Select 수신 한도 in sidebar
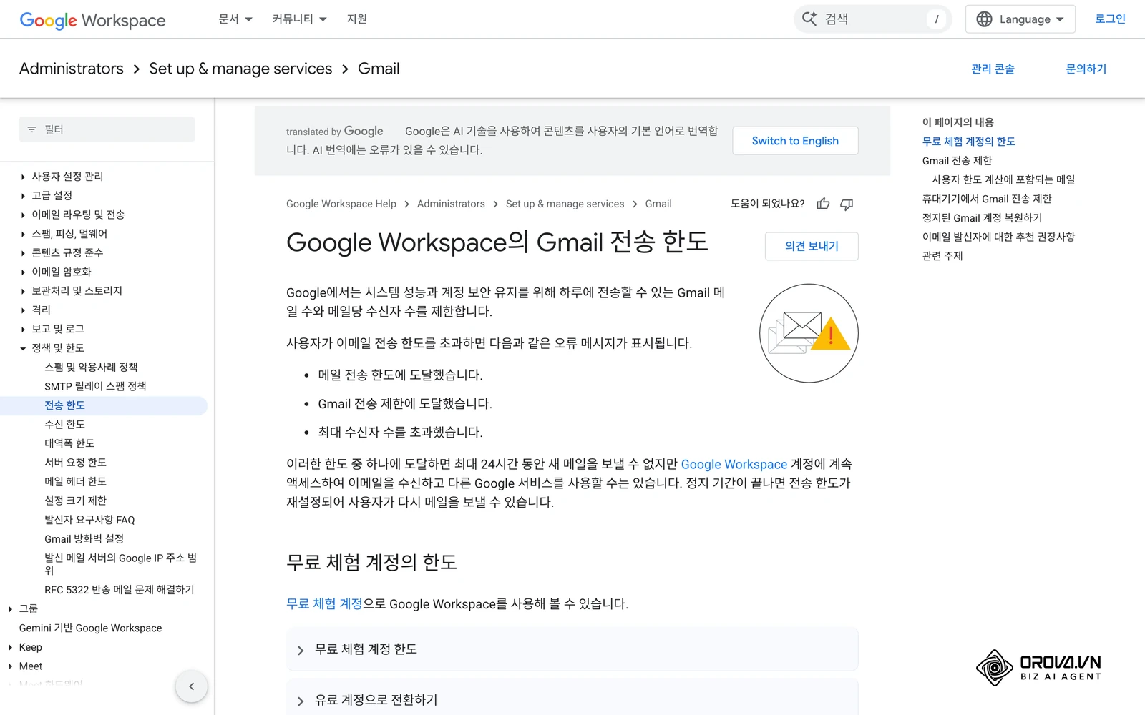 pyautogui.click(x=64, y=425)
